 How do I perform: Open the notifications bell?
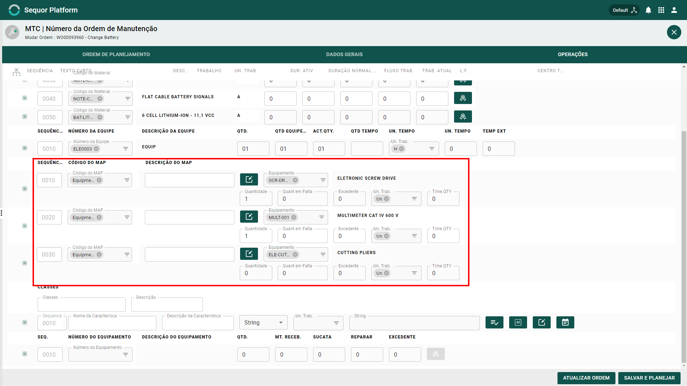coord(648,10)
